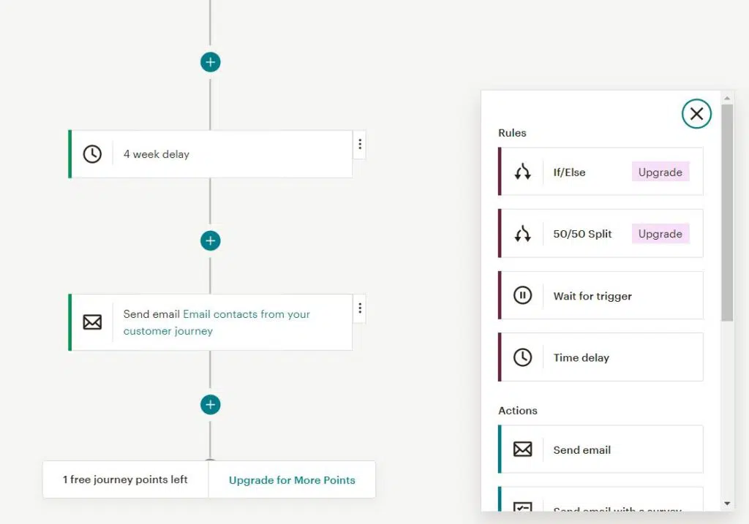Click the Upgrade badge on If/Else
749x524 pixels.
click(x=660, y=172)
